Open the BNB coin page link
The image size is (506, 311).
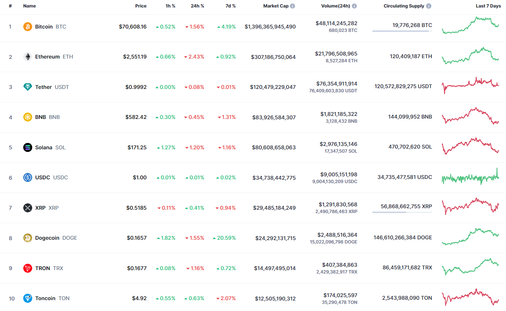click(40, 117)
